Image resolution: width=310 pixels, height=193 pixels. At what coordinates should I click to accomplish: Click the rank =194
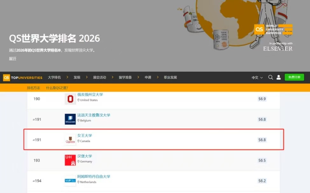click(37, 181)
